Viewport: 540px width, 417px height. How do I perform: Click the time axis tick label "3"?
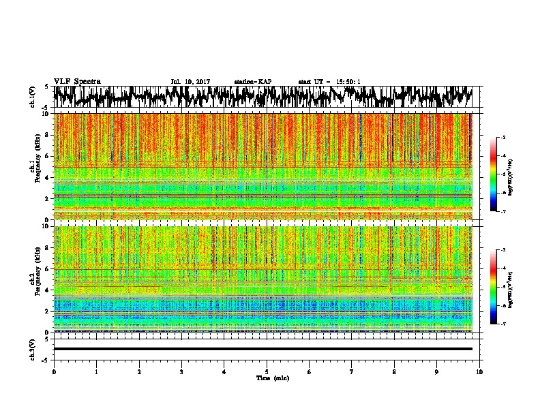pyautogui.click(x=181, y=372)
